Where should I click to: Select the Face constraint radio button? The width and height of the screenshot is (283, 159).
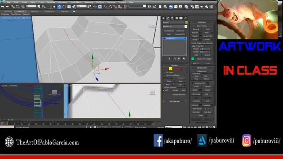[x=193, y=79]
